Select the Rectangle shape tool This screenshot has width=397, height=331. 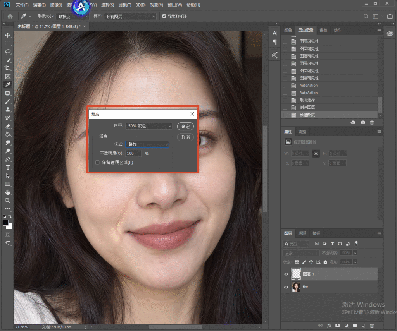[8, 184]
